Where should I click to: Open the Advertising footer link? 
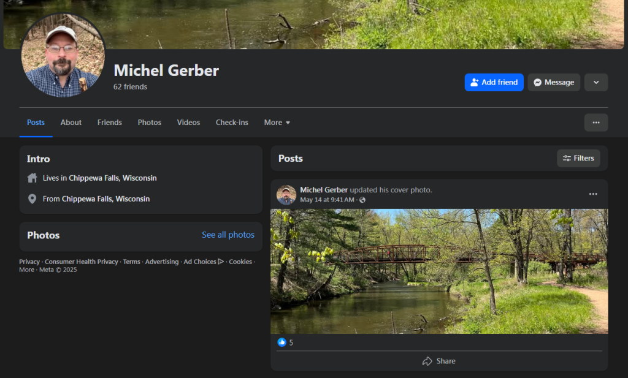tap(162, 262)
